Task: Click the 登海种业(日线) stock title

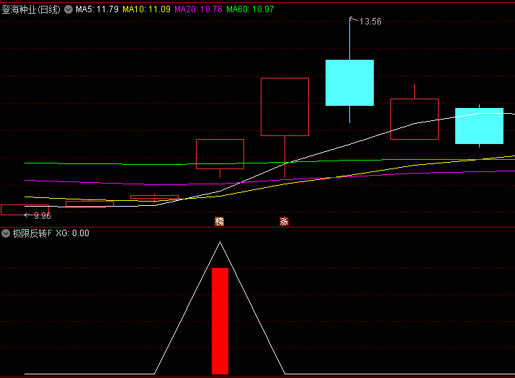Action: point(31,9)
